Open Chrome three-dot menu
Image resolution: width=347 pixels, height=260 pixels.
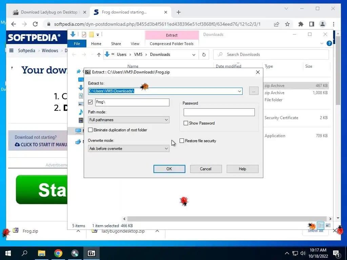pos(333,24)
